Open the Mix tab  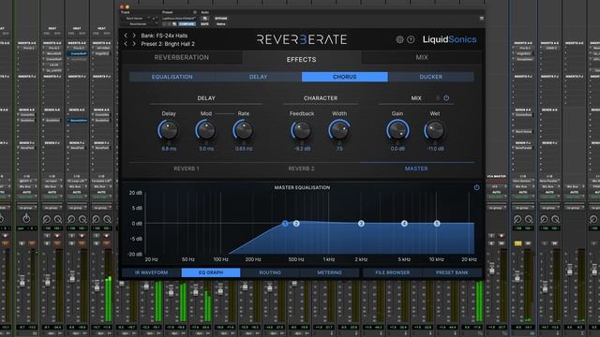(422, 57)
